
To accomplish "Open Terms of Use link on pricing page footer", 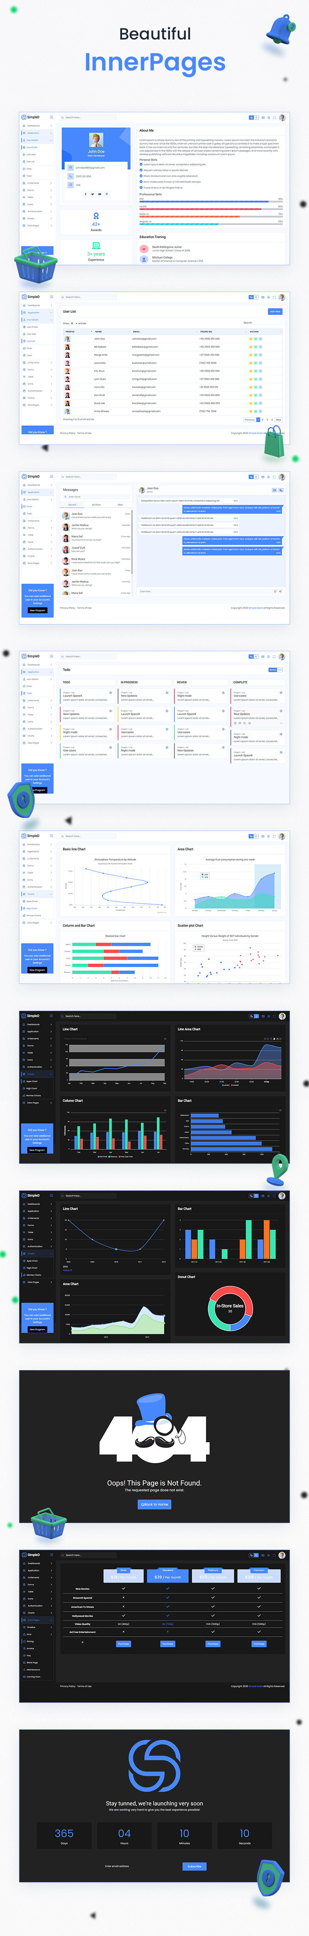I will 85,1686.
